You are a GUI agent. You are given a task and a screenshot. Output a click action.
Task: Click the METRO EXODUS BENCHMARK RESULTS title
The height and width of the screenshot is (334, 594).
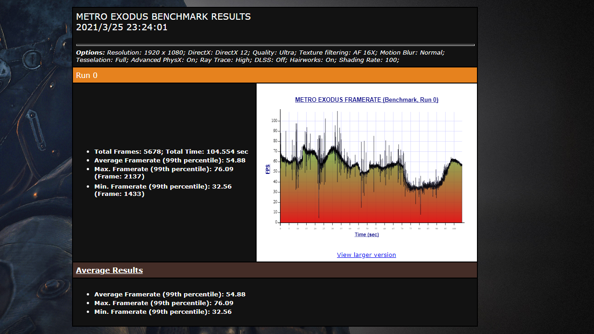point(163,17)
